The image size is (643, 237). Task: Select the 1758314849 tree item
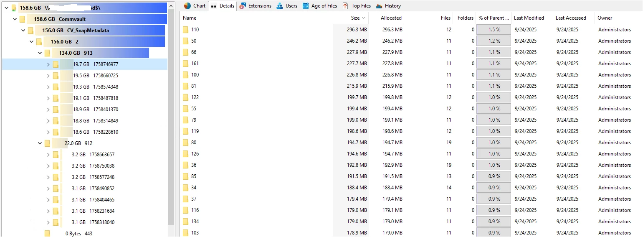tap(106, 121)
